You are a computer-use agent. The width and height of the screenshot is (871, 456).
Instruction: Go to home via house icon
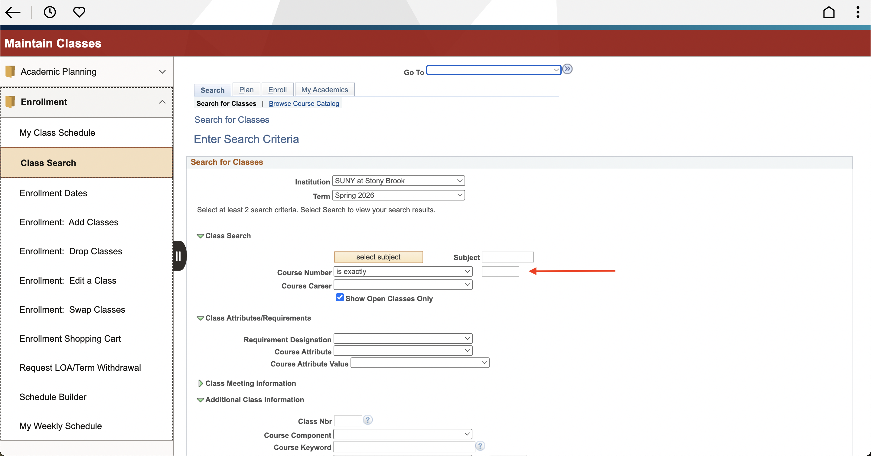click(x=829, y=12)
